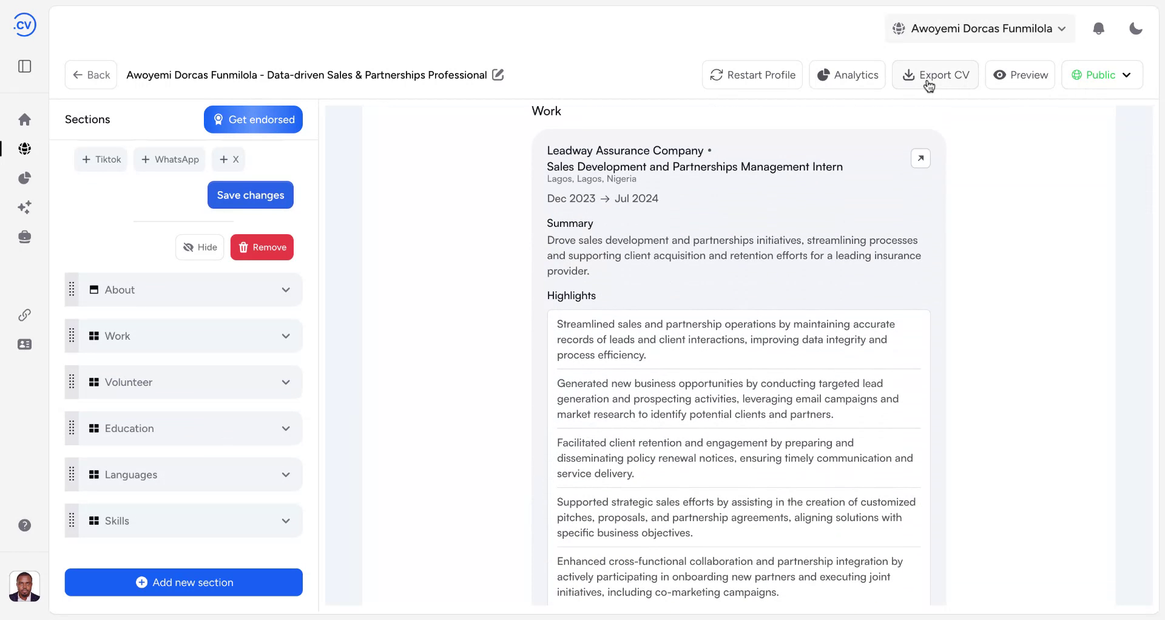Hide the section using the Hide eye toggle
Image resolution: width=1165 pixels, height=620 pixels.
pyautogui.click(x=199, y=247)
